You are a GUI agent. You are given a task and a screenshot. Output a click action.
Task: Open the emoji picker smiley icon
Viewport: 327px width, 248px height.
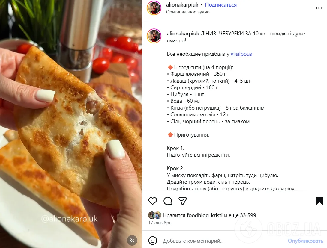point(153,241)
